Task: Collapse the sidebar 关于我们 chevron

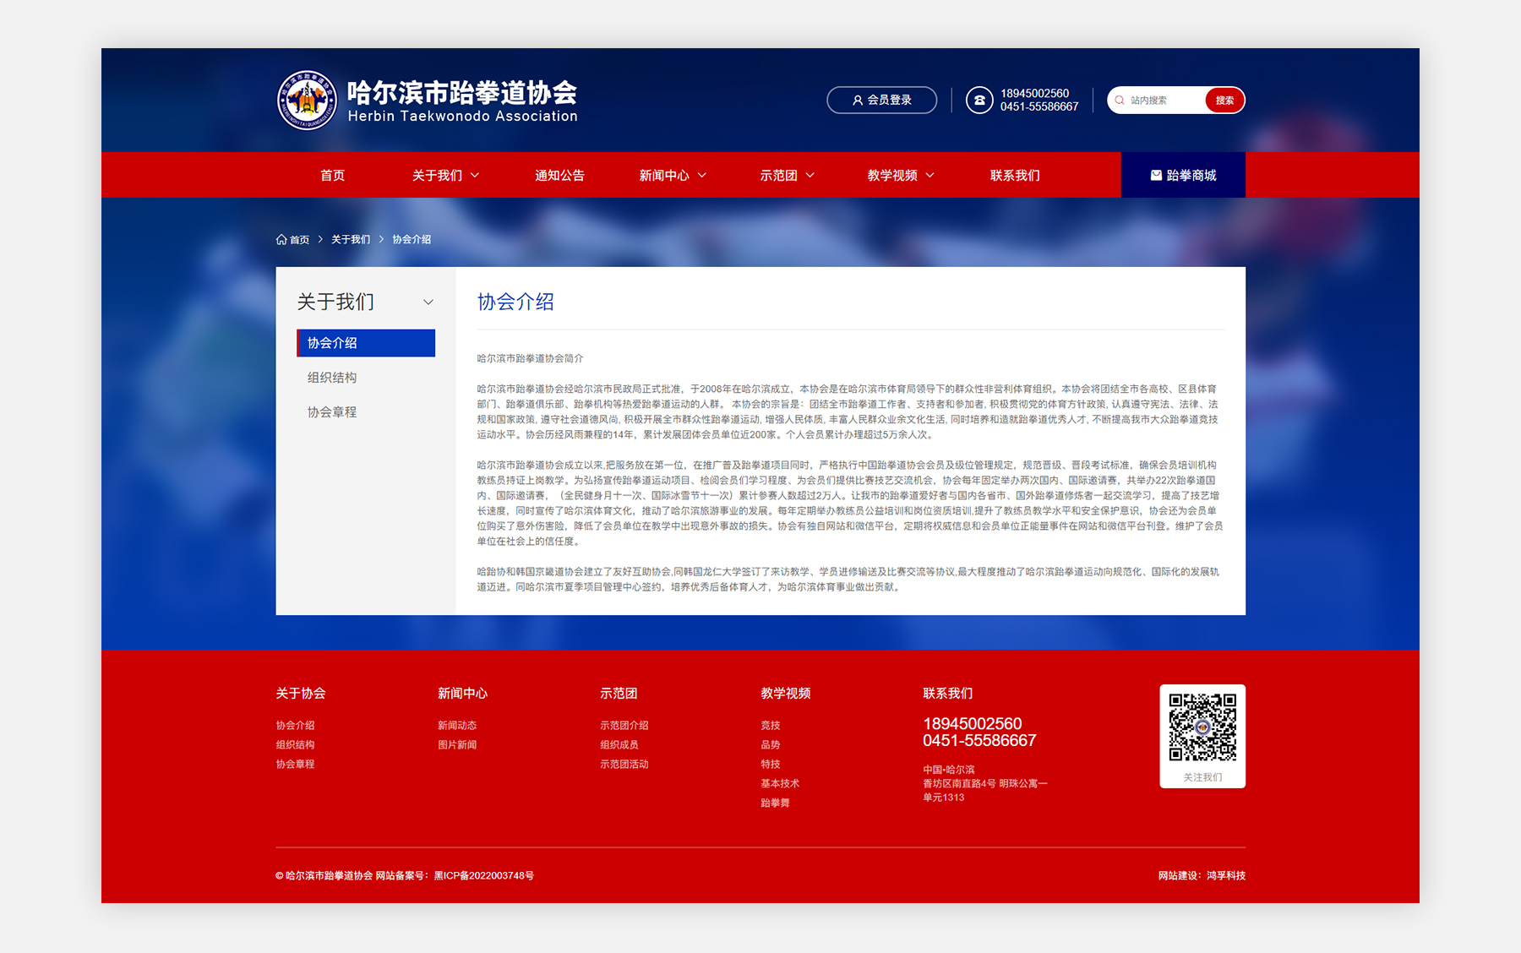Action: point(428,302)
